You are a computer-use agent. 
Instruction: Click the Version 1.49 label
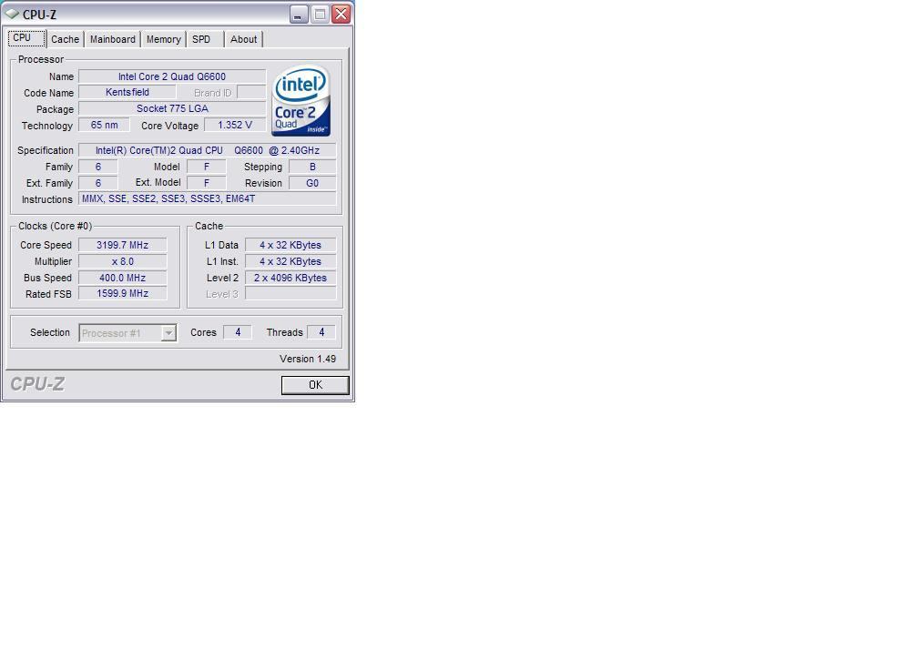(308, 359)
